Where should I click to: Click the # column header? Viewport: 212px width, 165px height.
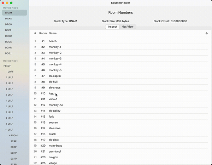coord(35,33)
